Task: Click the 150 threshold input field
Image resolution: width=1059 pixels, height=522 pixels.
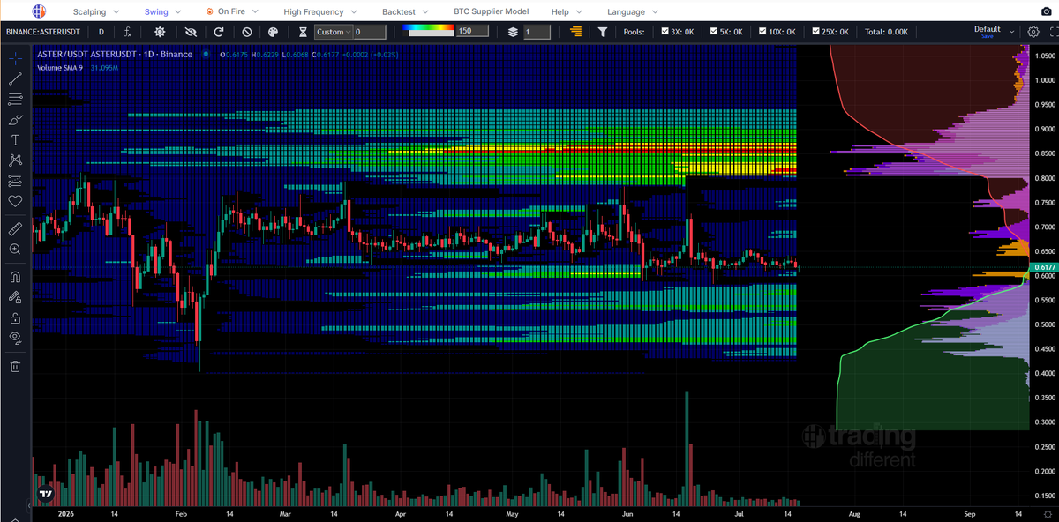Action: (x=473, y=31)
